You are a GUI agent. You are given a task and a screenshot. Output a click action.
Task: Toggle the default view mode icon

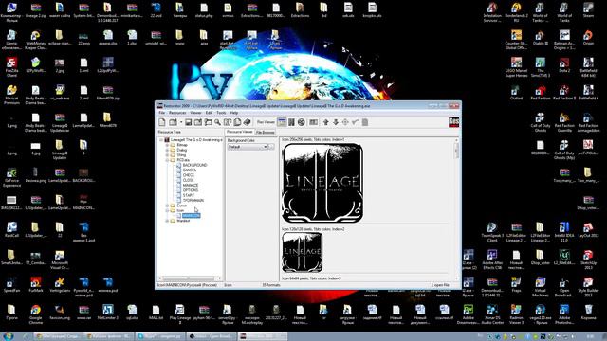coord(282,122)
